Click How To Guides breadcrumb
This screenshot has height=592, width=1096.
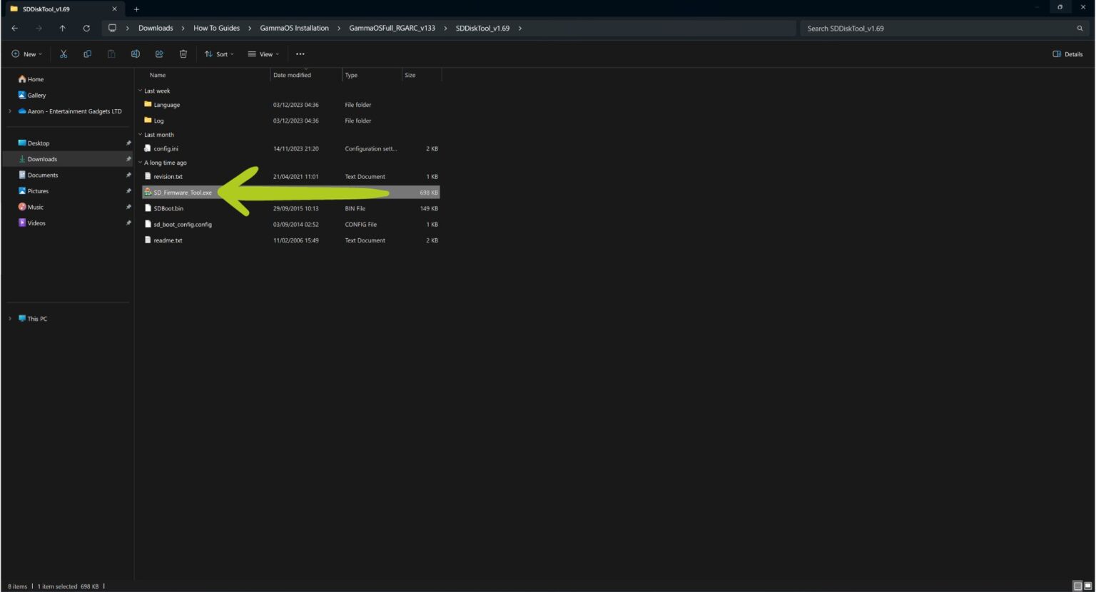pos(216,29)
